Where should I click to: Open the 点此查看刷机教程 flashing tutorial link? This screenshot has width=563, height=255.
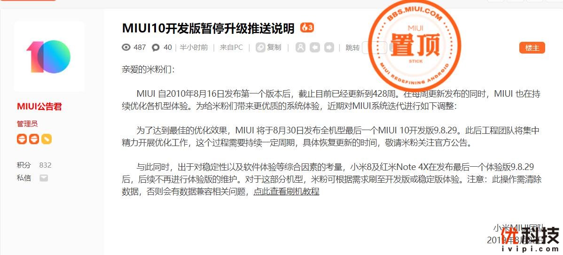pos(286,192)
